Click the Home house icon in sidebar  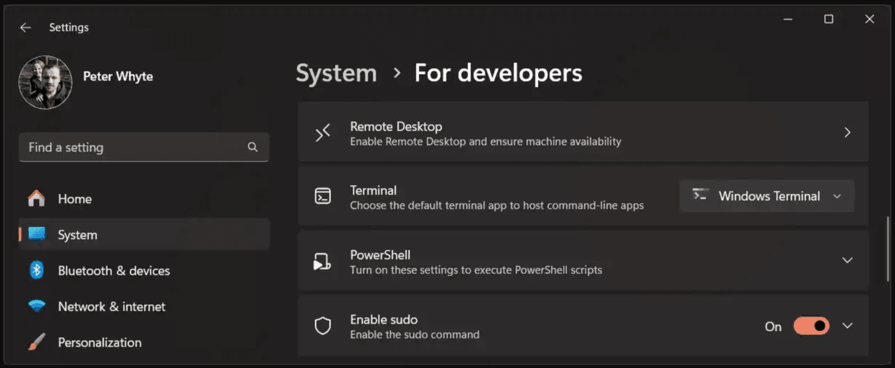click(36, 199)
